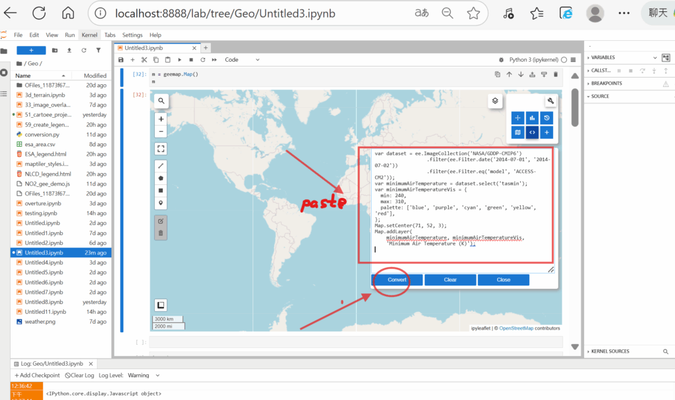Zoom in on the map
The height and width of the screenshot is (400, 675).
click(161, 119)
